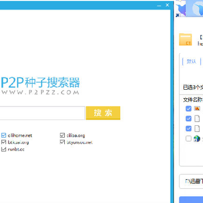The height and width of the screenshot is (203, 203).
Task: Click the runbt.cc label text
Action: pyautogui.click(x=16, y=149)
